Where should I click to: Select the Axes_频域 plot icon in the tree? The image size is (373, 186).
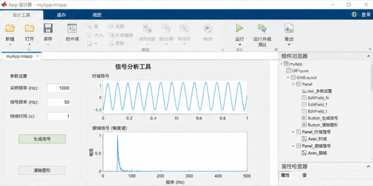[x=304, y=153]
